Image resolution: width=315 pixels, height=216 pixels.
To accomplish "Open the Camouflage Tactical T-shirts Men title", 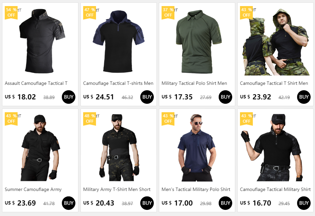I will (x=118, y=83).
